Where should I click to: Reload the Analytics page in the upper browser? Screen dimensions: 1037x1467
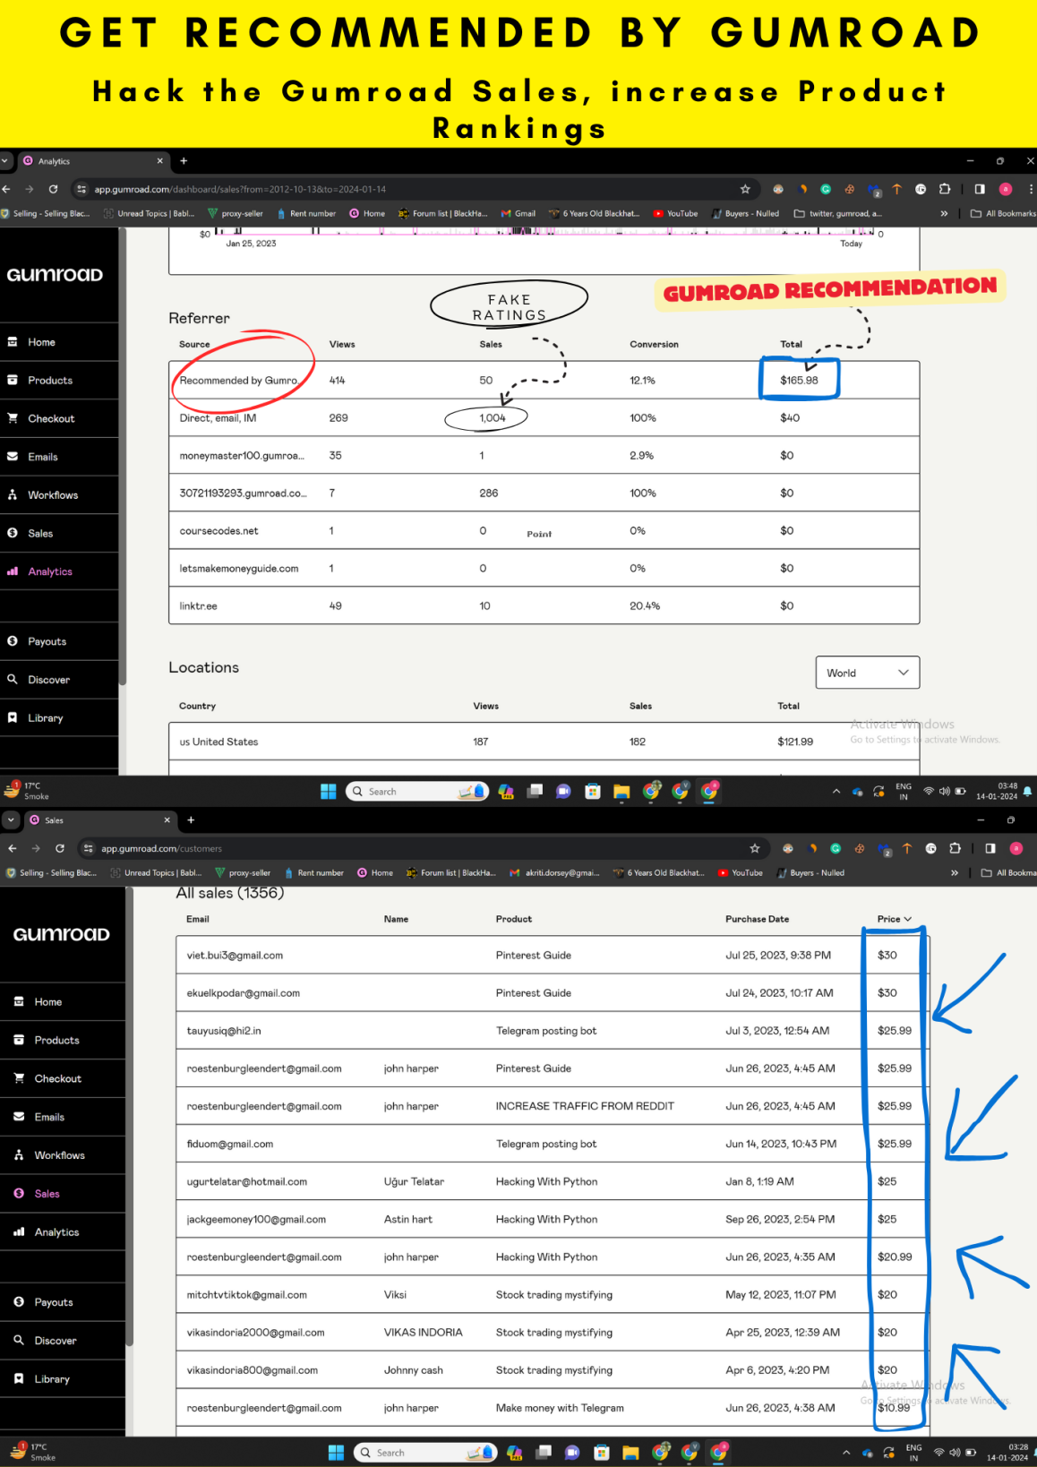(x=53, y=189)
